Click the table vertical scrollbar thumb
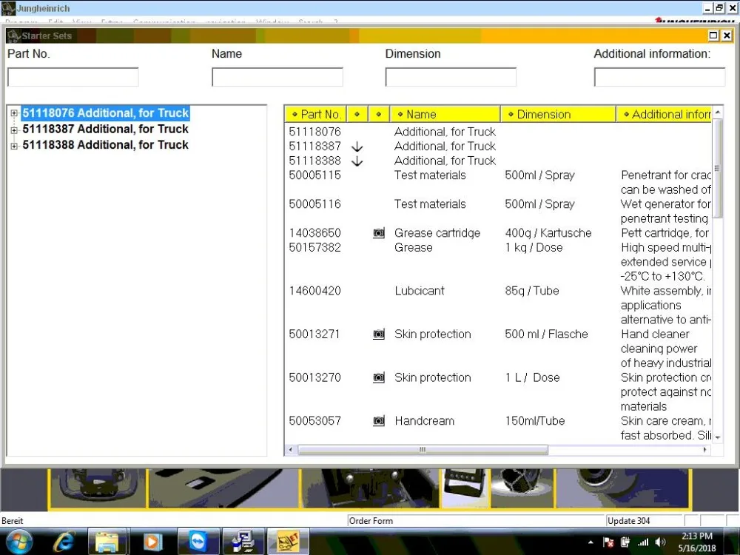Image resolution: width=740 pixels, height=555 pixels. coord(717,169)
